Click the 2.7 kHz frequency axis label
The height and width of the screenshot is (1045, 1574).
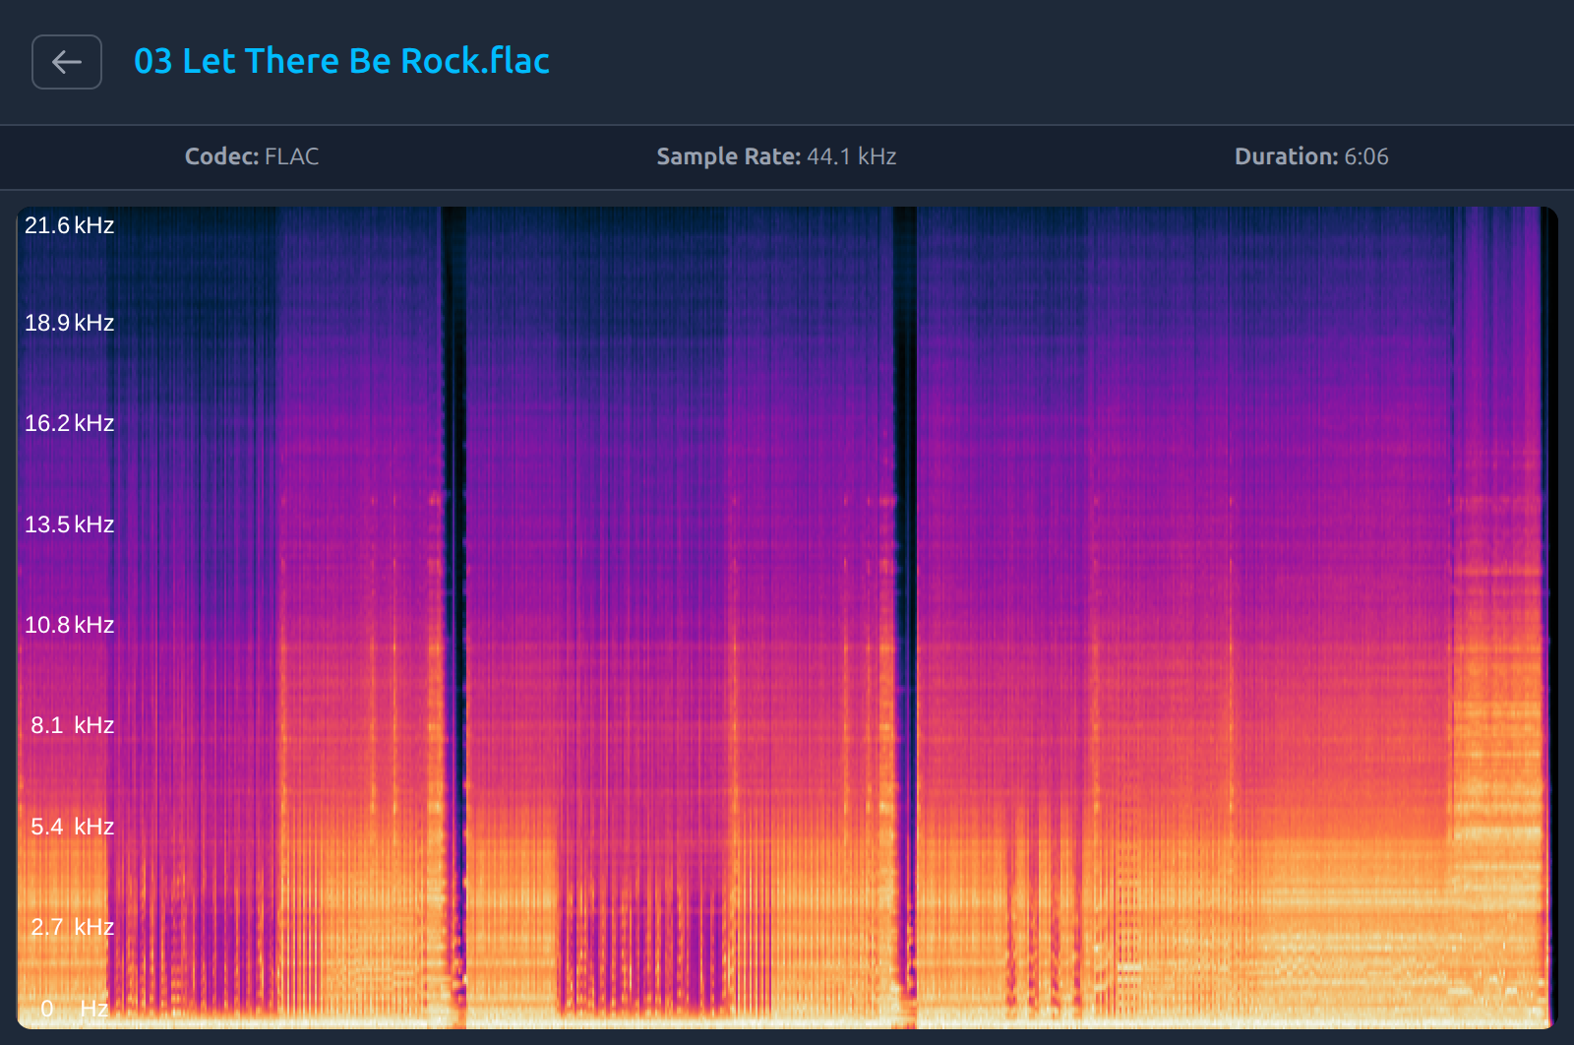[x=73, y=927]
